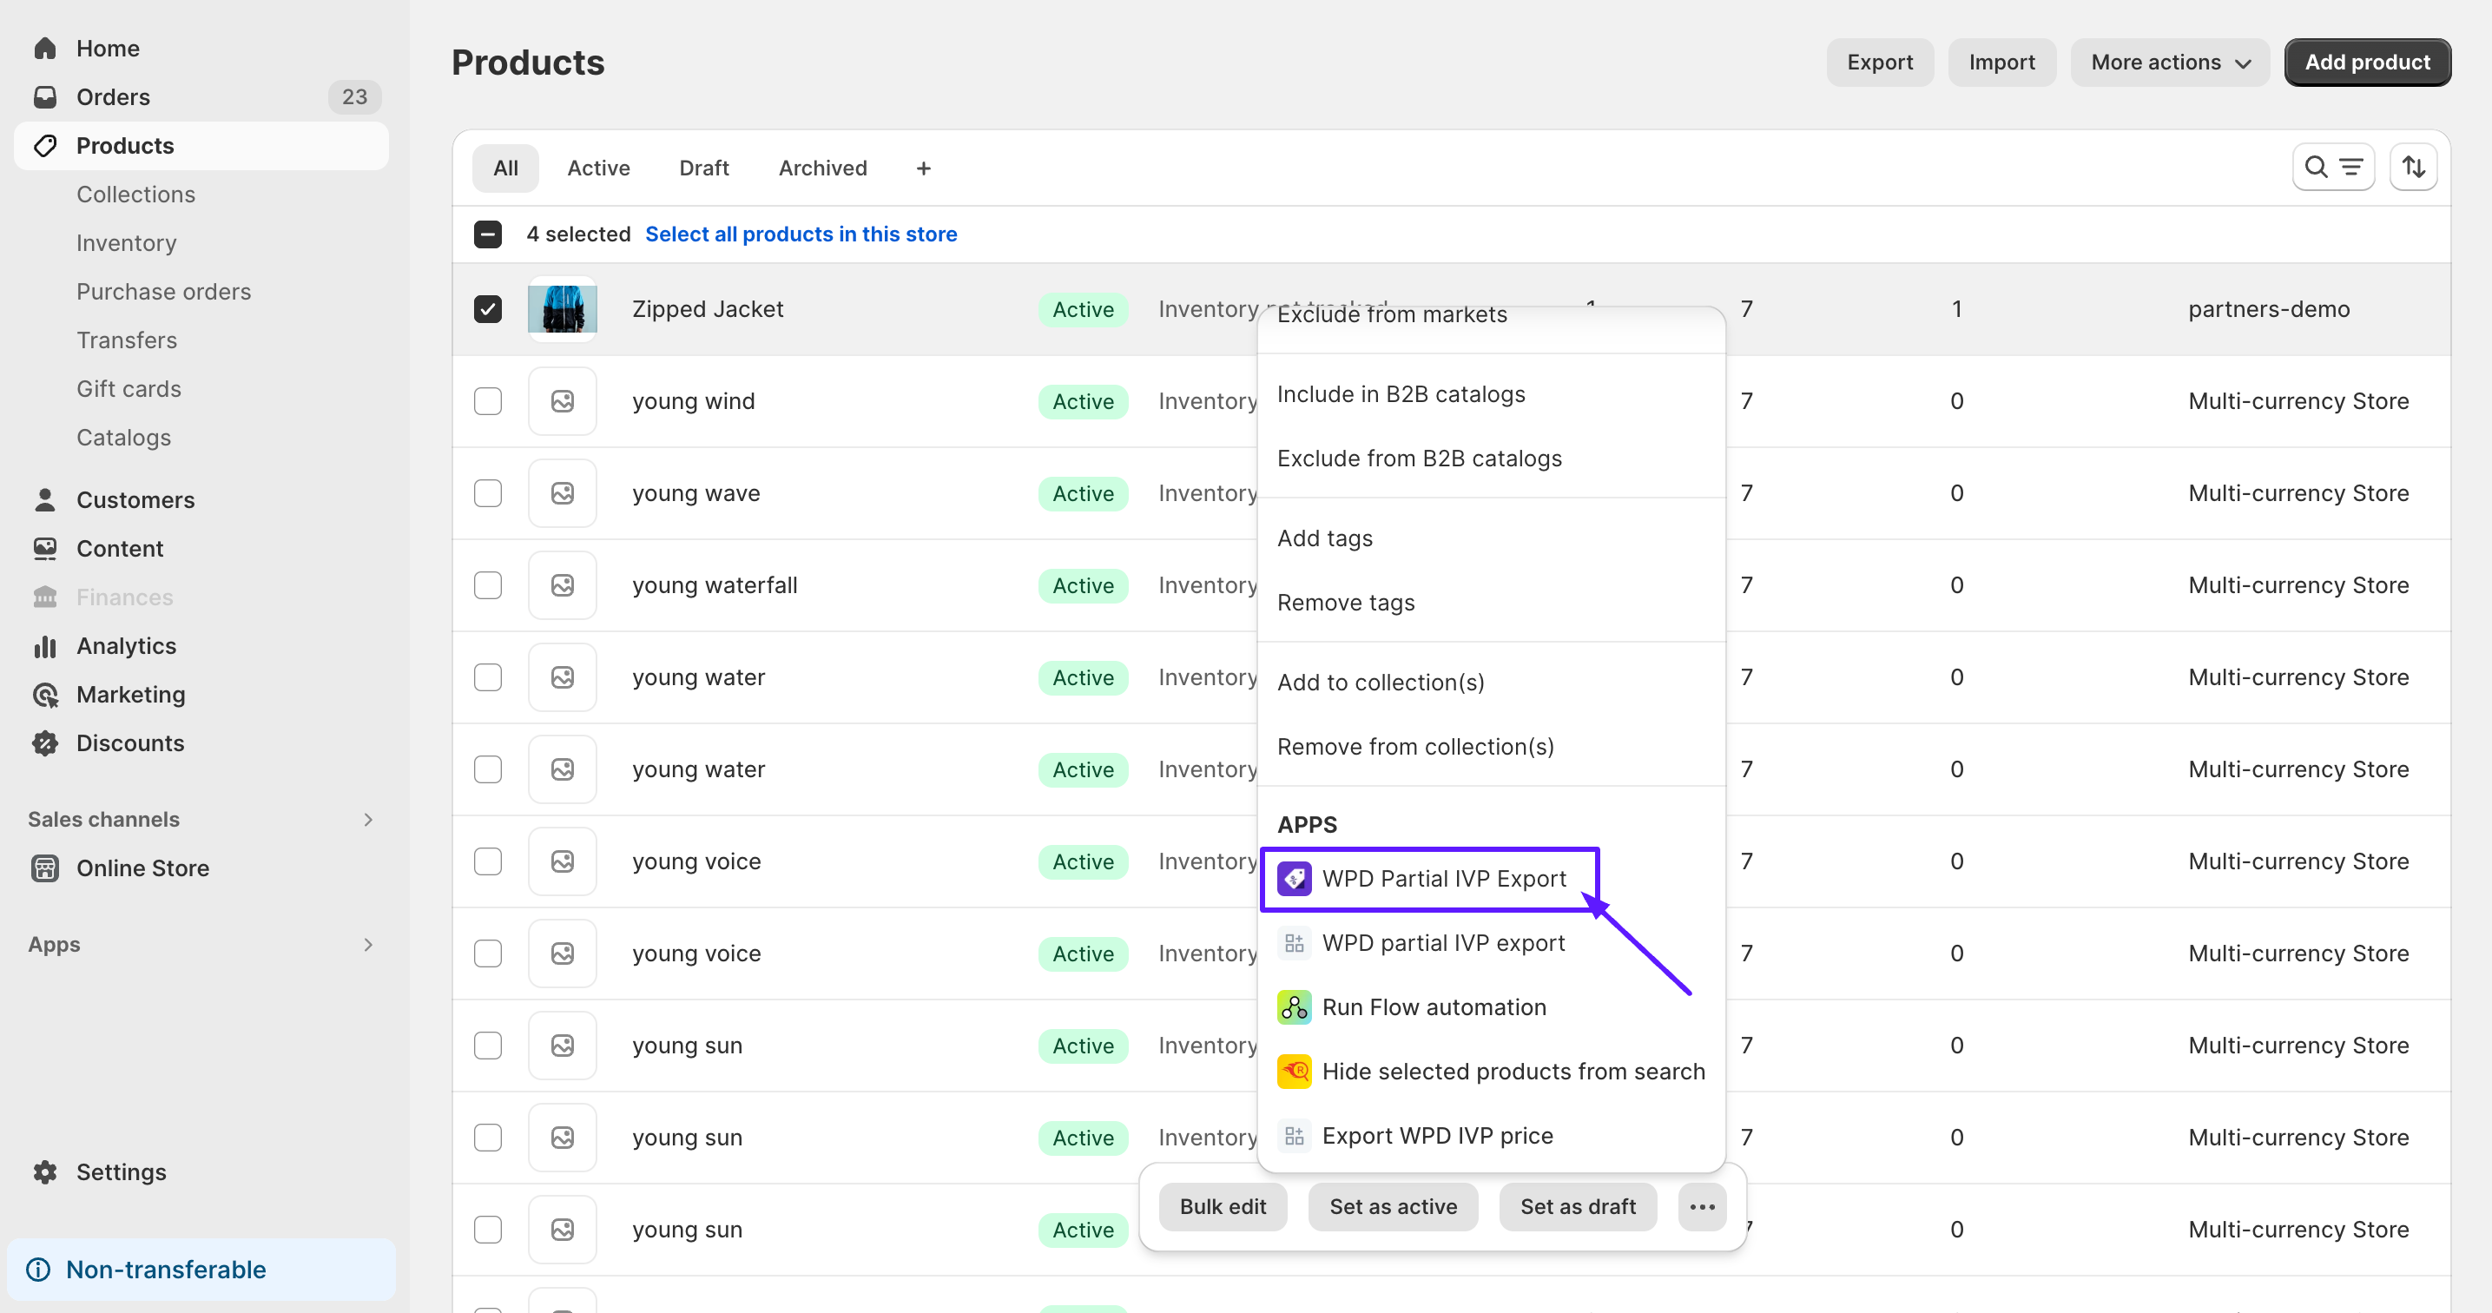Uncheck the Zipped Jacket checkbox
The height and width of the screenshot is (1313, 2492).
488,308
